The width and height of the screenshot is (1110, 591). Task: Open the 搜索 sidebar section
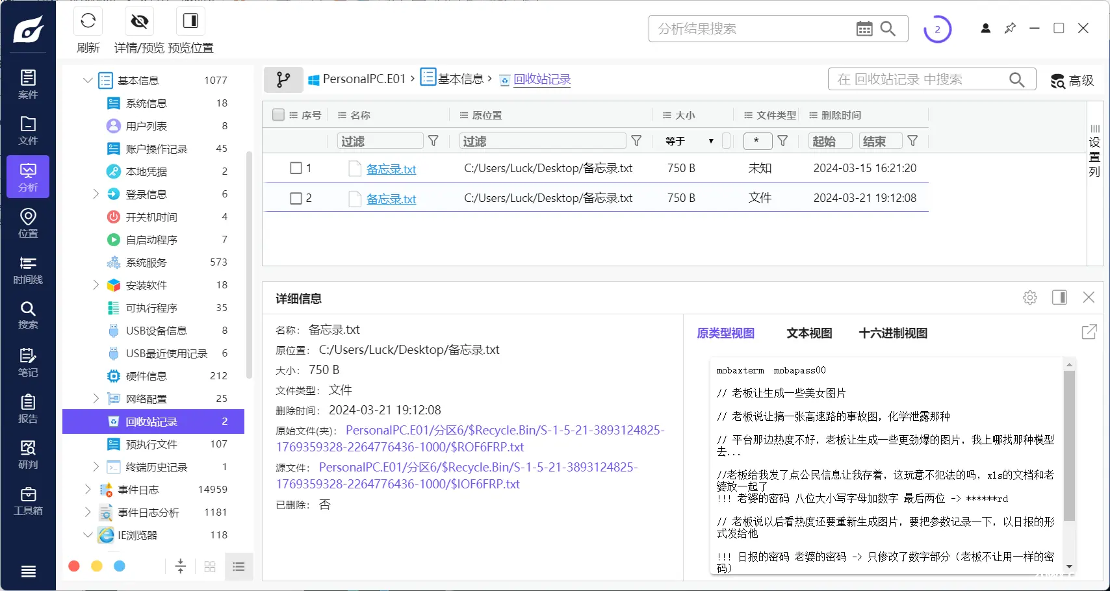coord(28,315)
